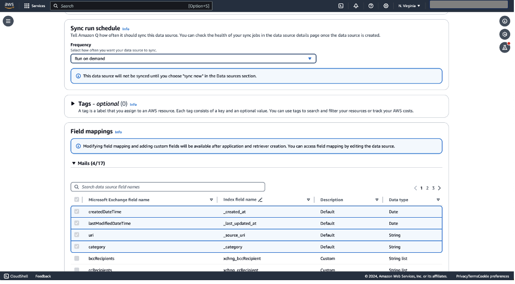Sort by Index field name column arrow

(309, 200)
